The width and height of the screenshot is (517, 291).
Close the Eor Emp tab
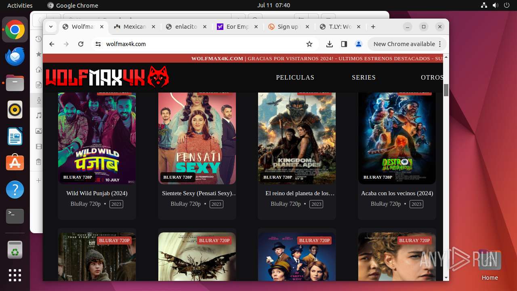[x=256, y=27]
